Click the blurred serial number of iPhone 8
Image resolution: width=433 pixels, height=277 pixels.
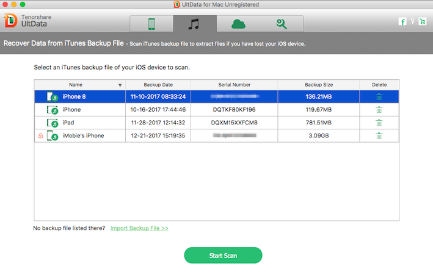[x=235, y=96]
